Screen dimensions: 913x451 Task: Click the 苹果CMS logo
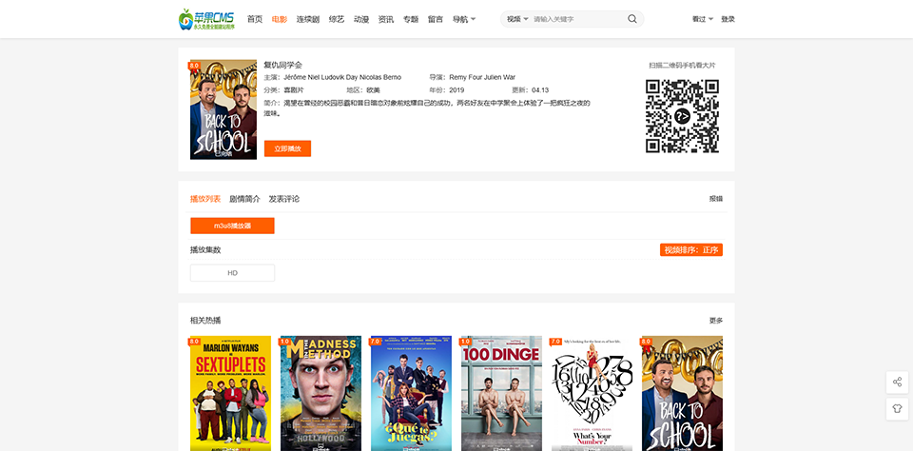point(206,19)
